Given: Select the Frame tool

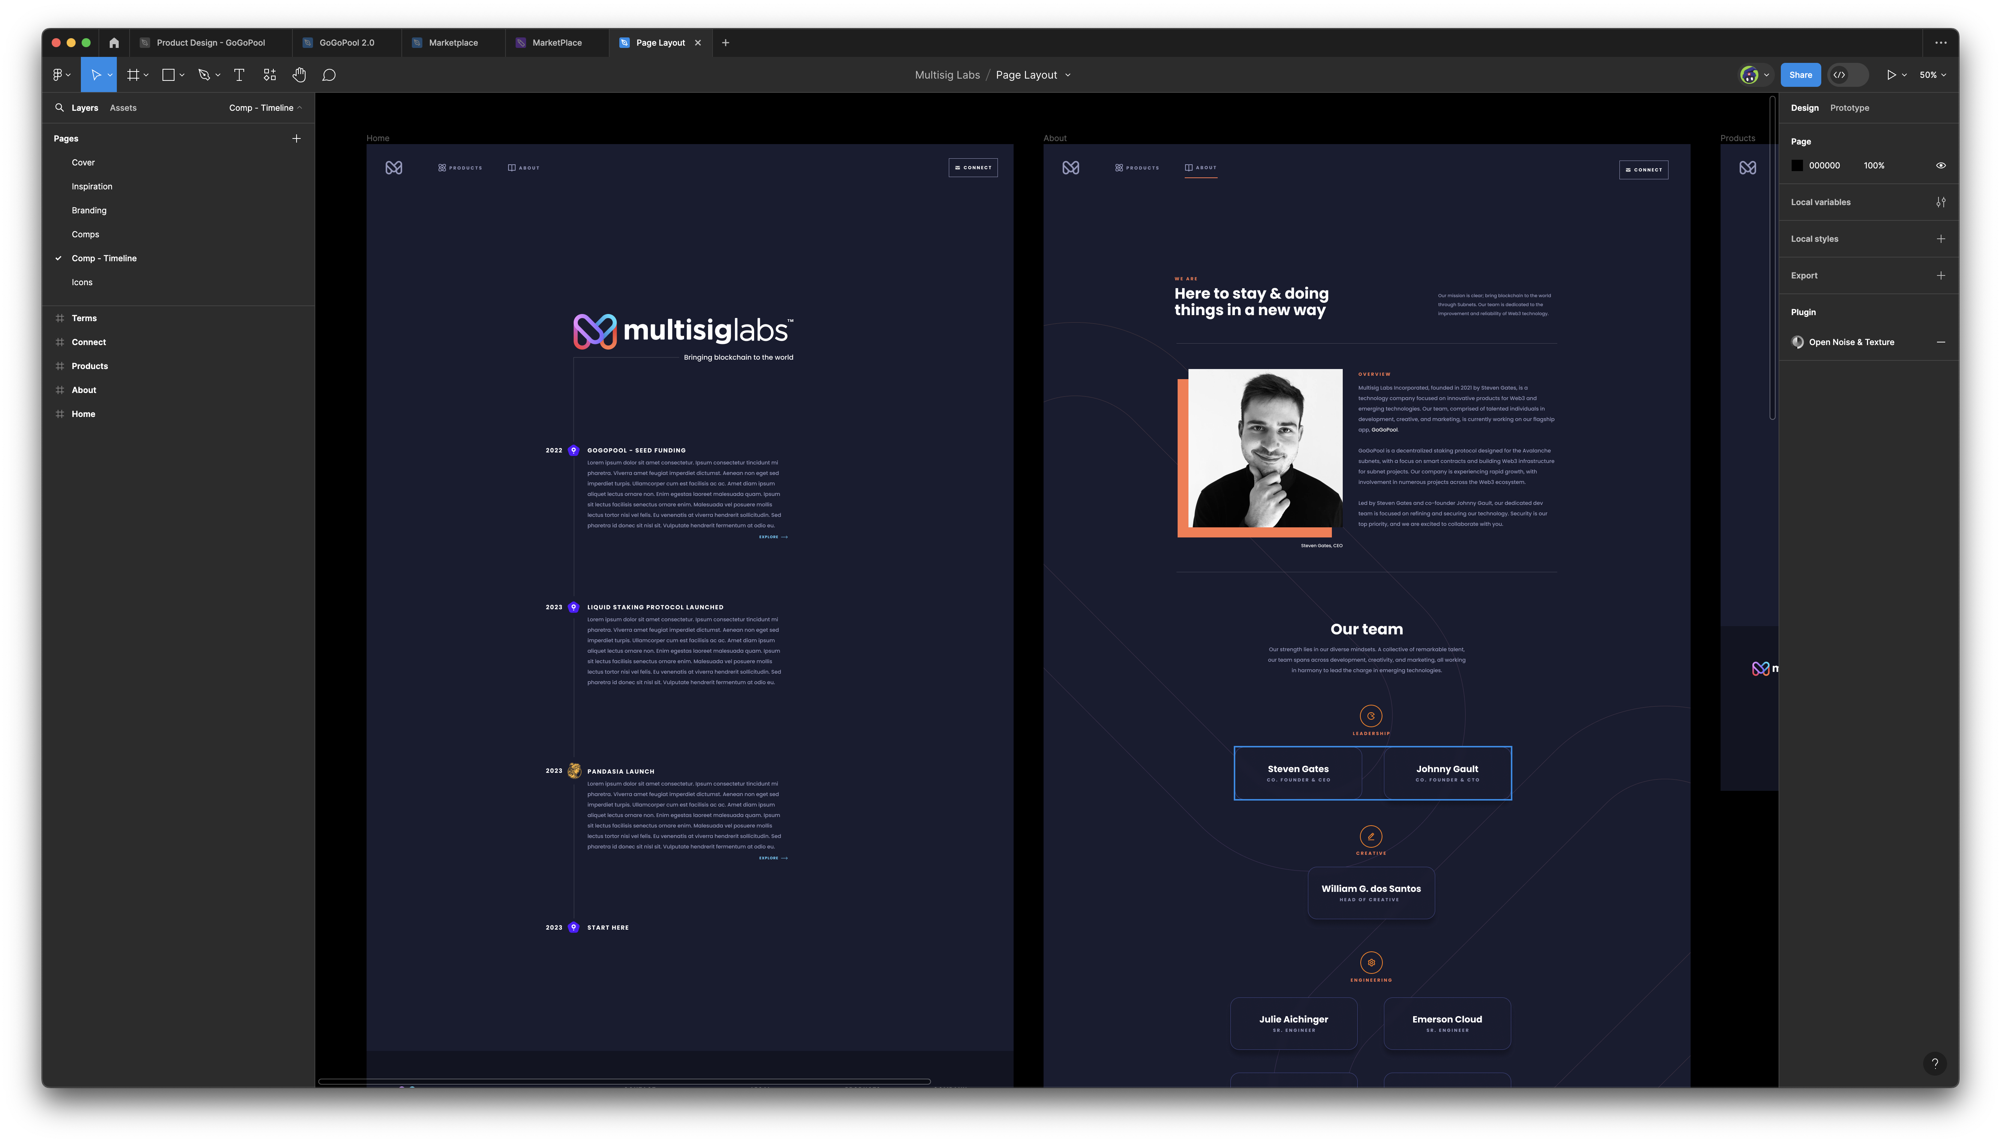Looking at the screenshot, I should pyautogui.click(x=134, y=74).
